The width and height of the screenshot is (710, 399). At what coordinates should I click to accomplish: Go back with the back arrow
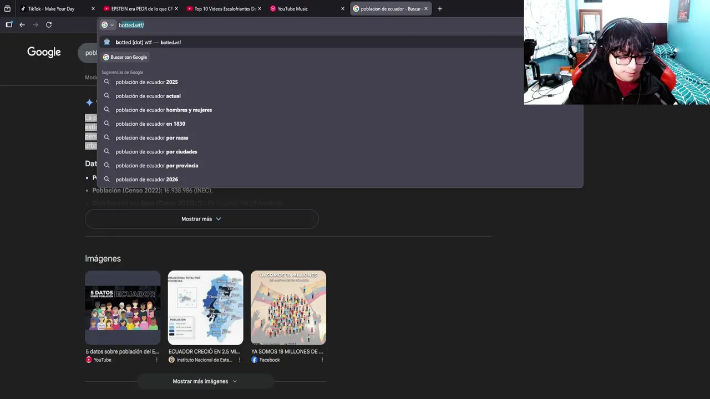pyautogui.click(x=22, y=25)
